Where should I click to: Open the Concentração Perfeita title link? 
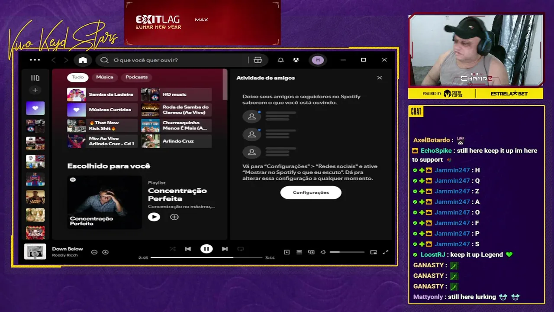click(177, 195)
